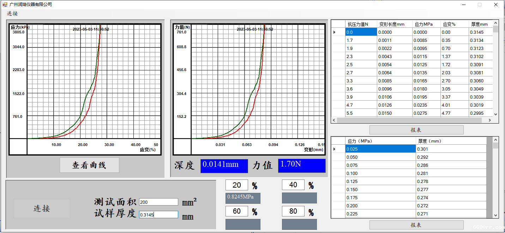Select the 20 percent input box

[237, 185]
